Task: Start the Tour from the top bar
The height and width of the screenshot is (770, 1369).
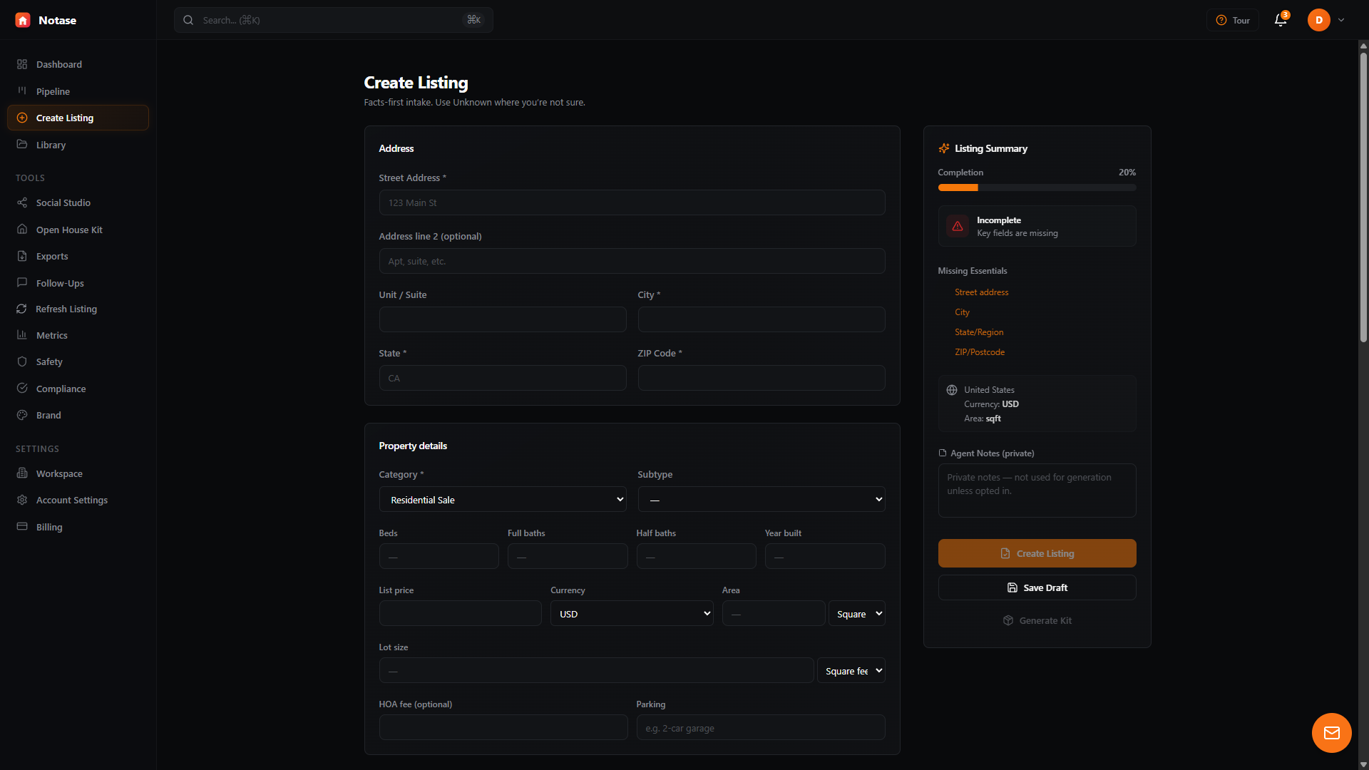Action: 1233,20
